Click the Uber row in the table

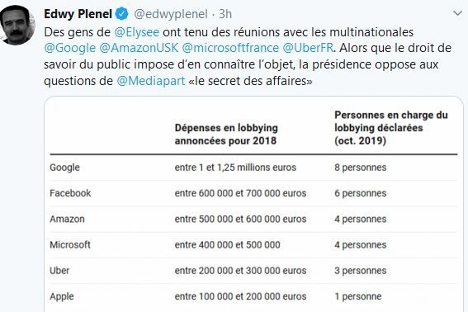253,271
